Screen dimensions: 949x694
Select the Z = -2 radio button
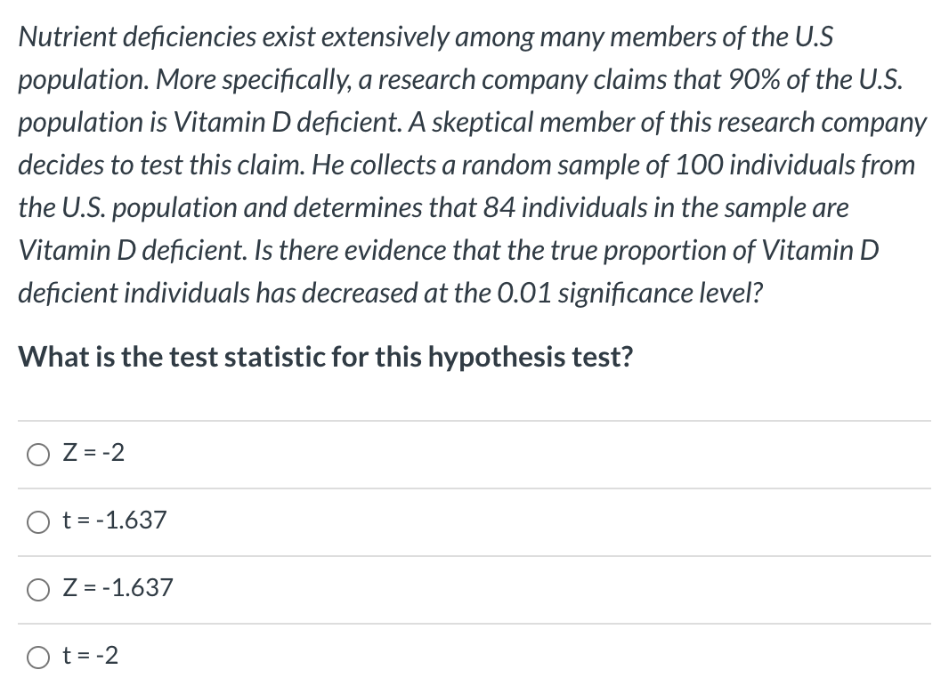[x=38, y=455]
